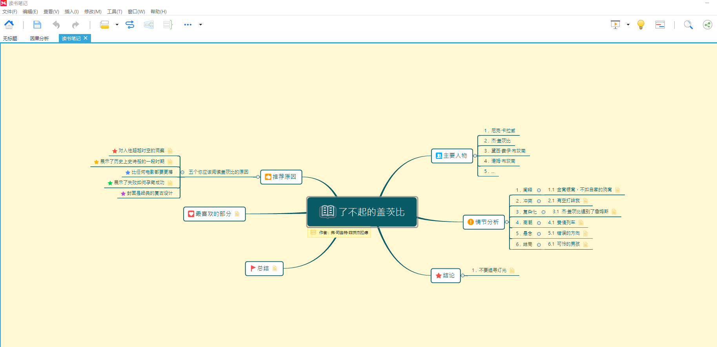Redo with the right-curved arrow icon
This screenshot has width=717, height=347.
tap(75, 25)
